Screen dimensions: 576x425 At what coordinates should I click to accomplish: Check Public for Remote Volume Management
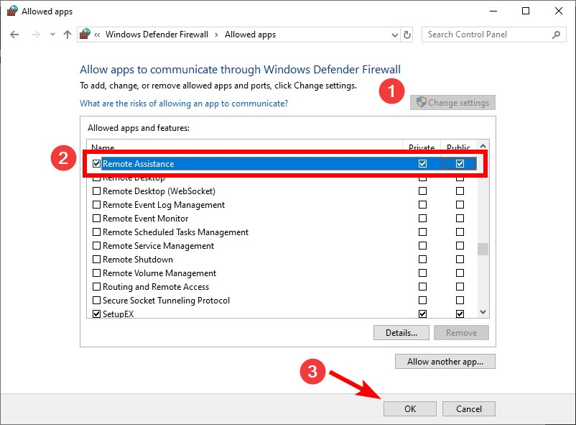tap(460, 273)
